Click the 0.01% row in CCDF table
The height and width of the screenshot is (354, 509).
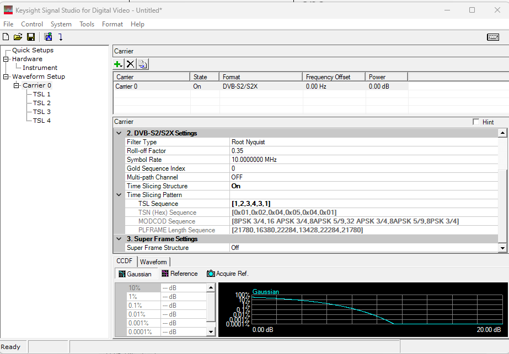point(167,314)
